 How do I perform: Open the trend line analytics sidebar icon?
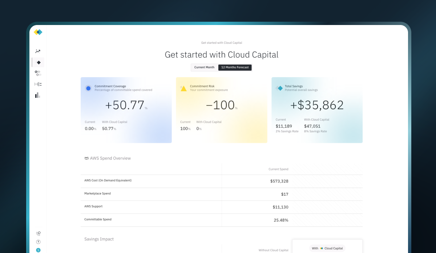click(x=38, y=51)
